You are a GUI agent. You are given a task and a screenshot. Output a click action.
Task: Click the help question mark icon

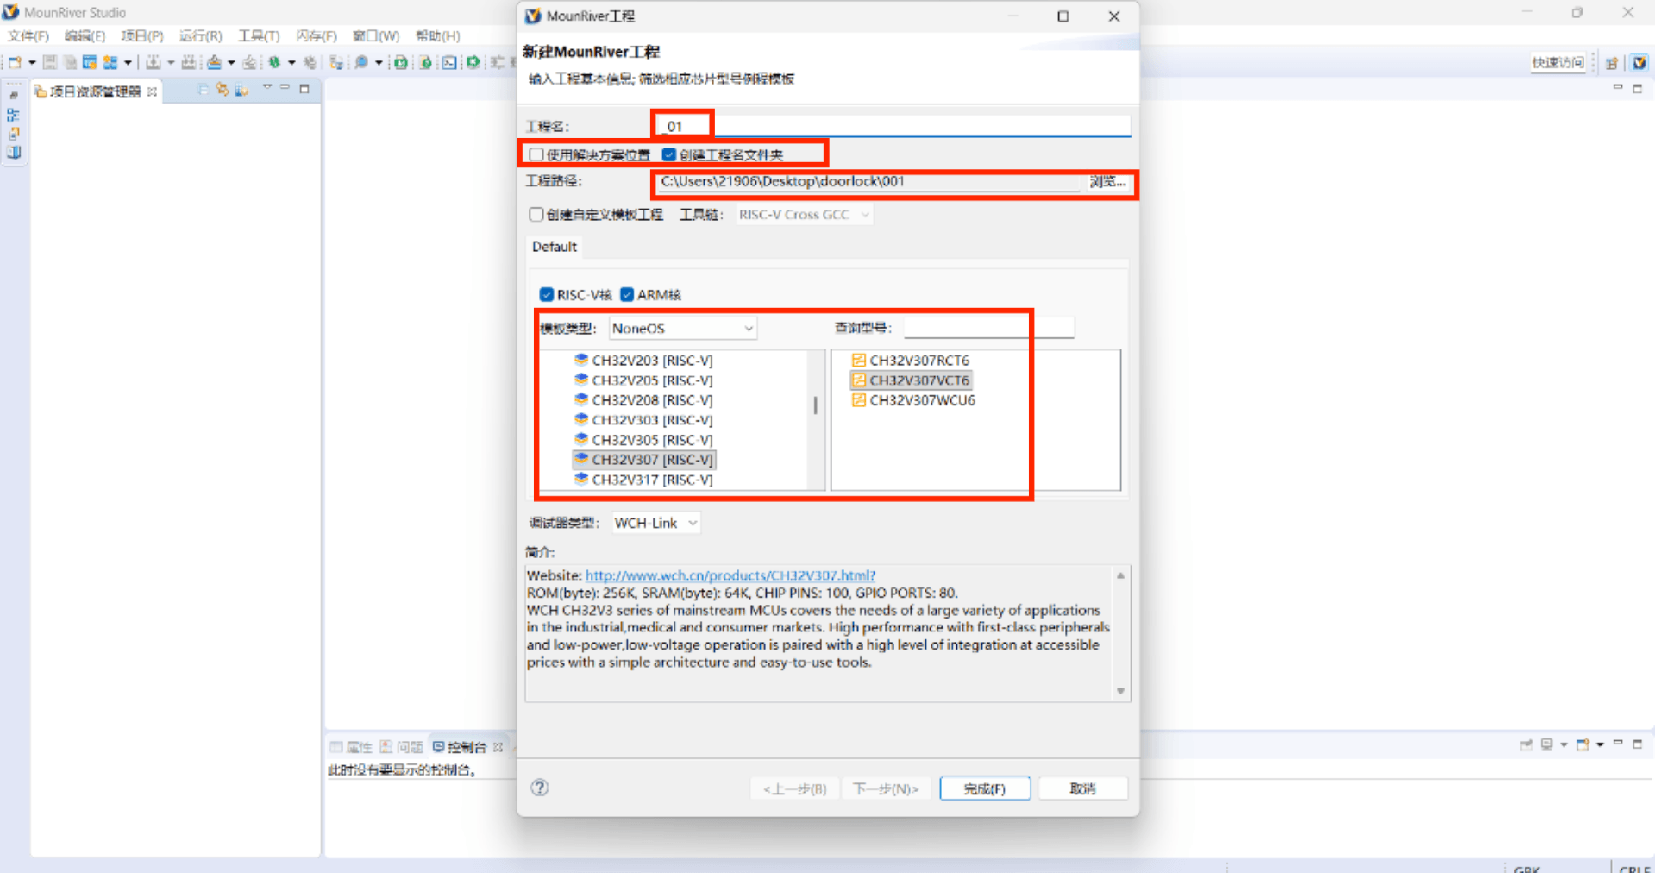tap(540, 788)
